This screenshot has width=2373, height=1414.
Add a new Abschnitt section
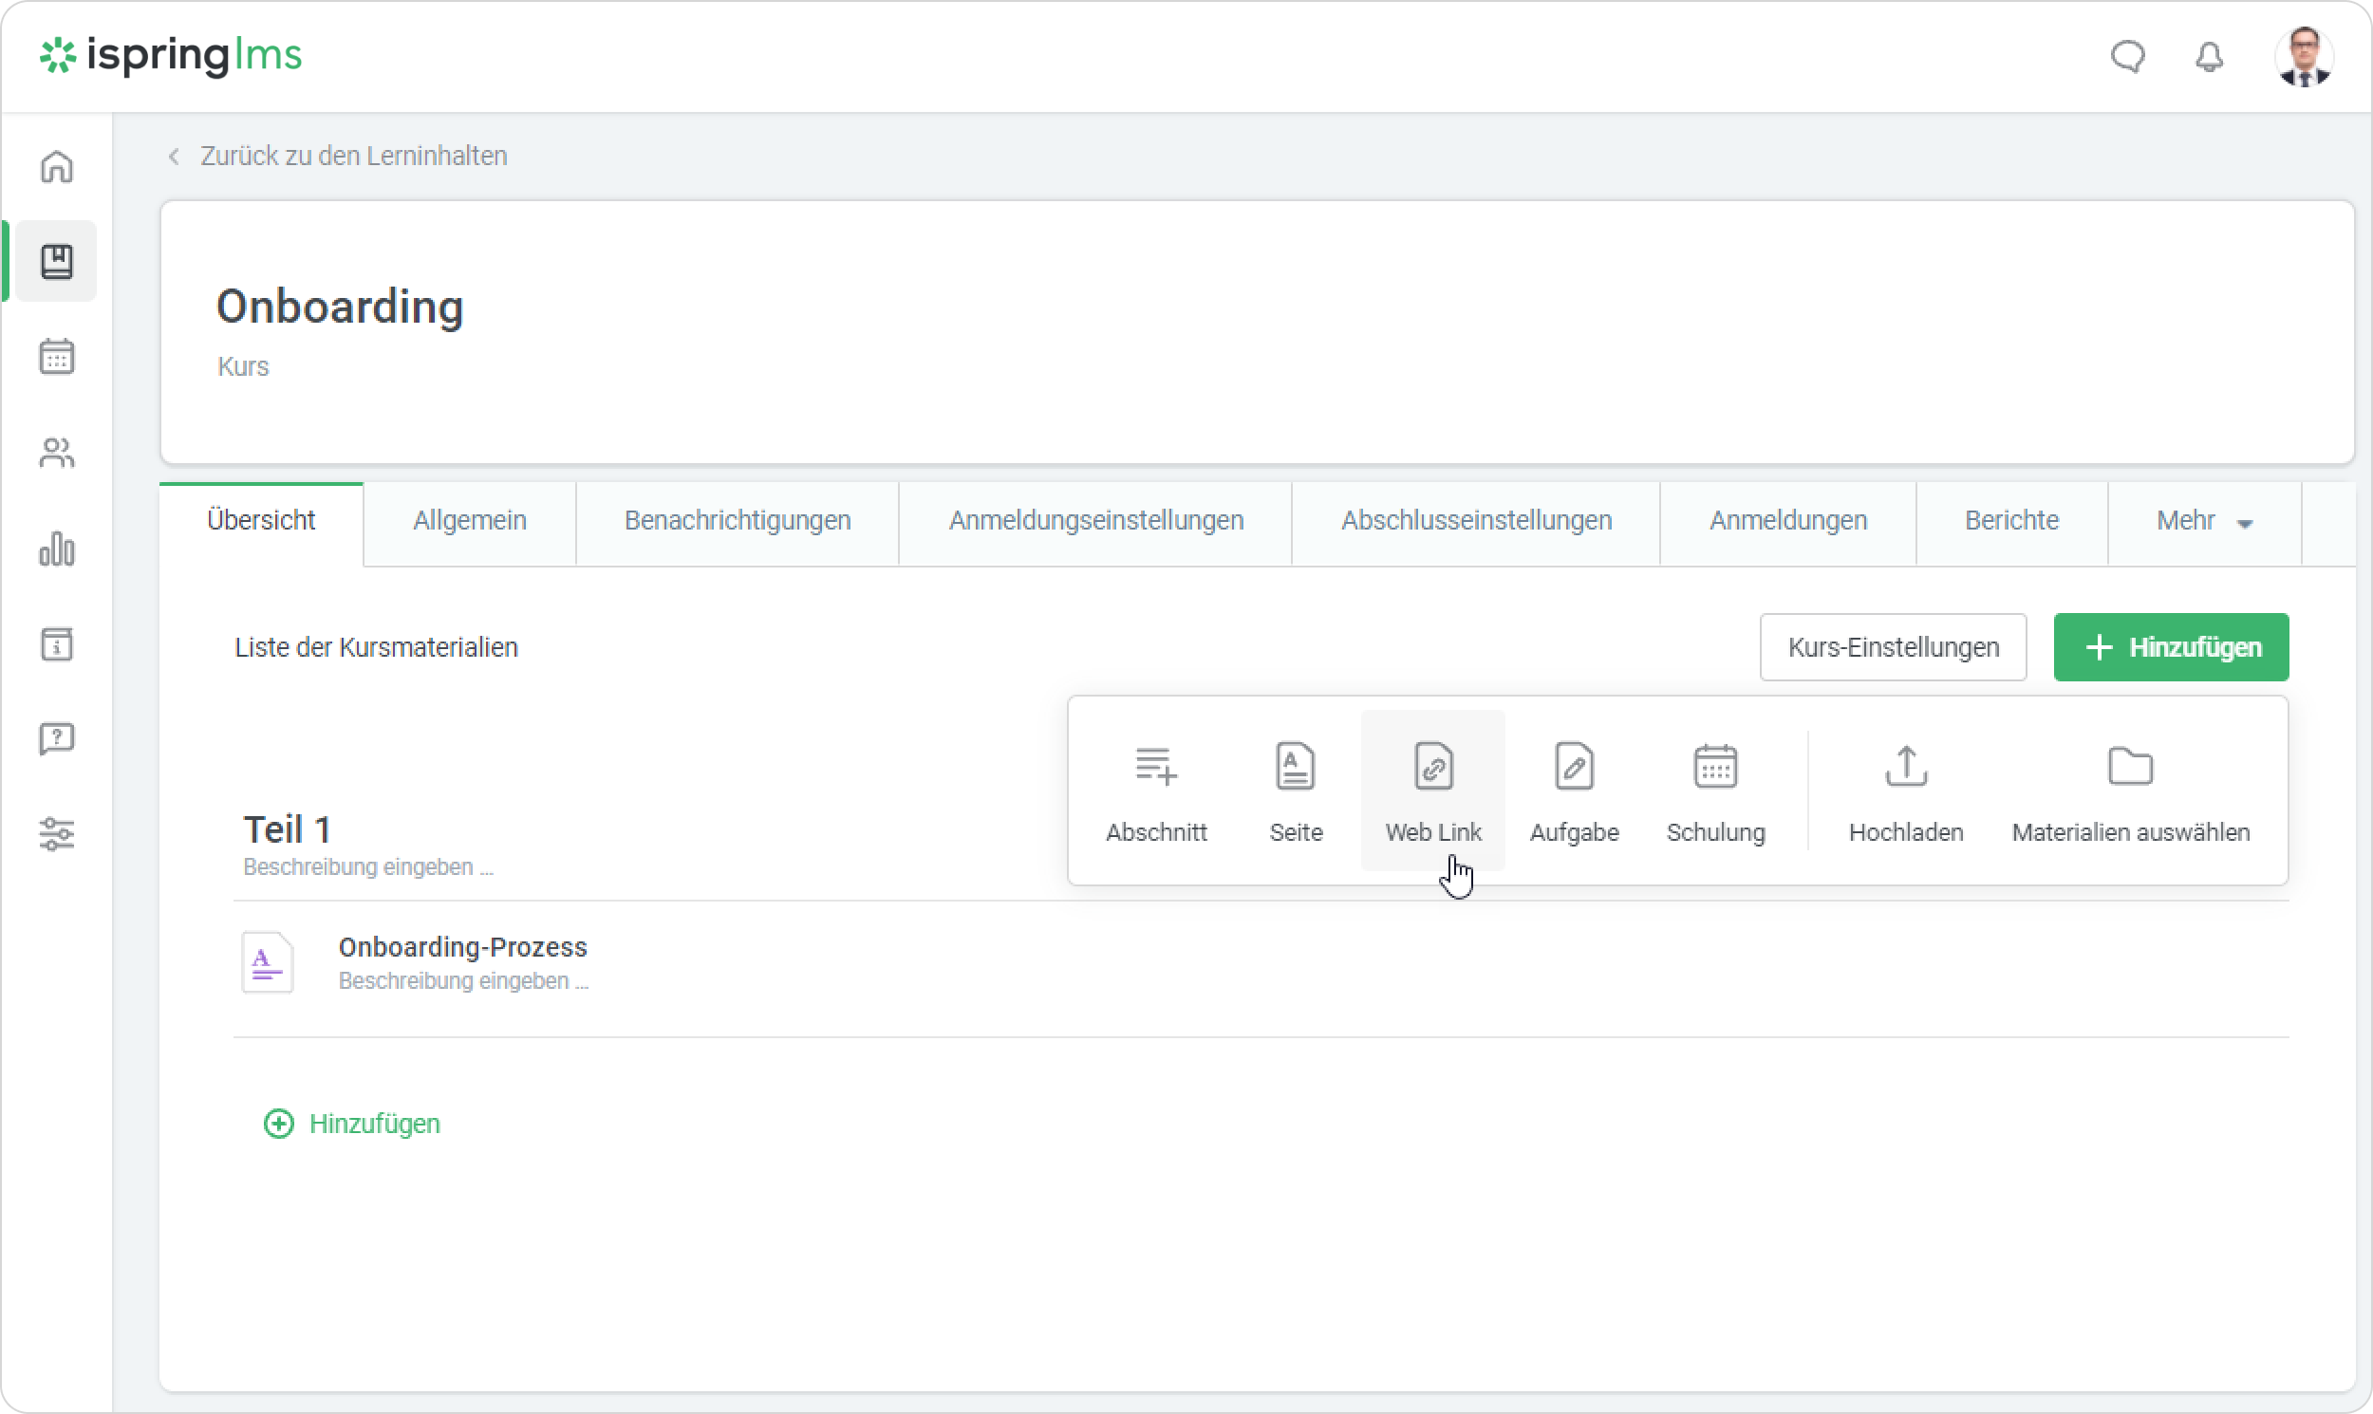1155,791
